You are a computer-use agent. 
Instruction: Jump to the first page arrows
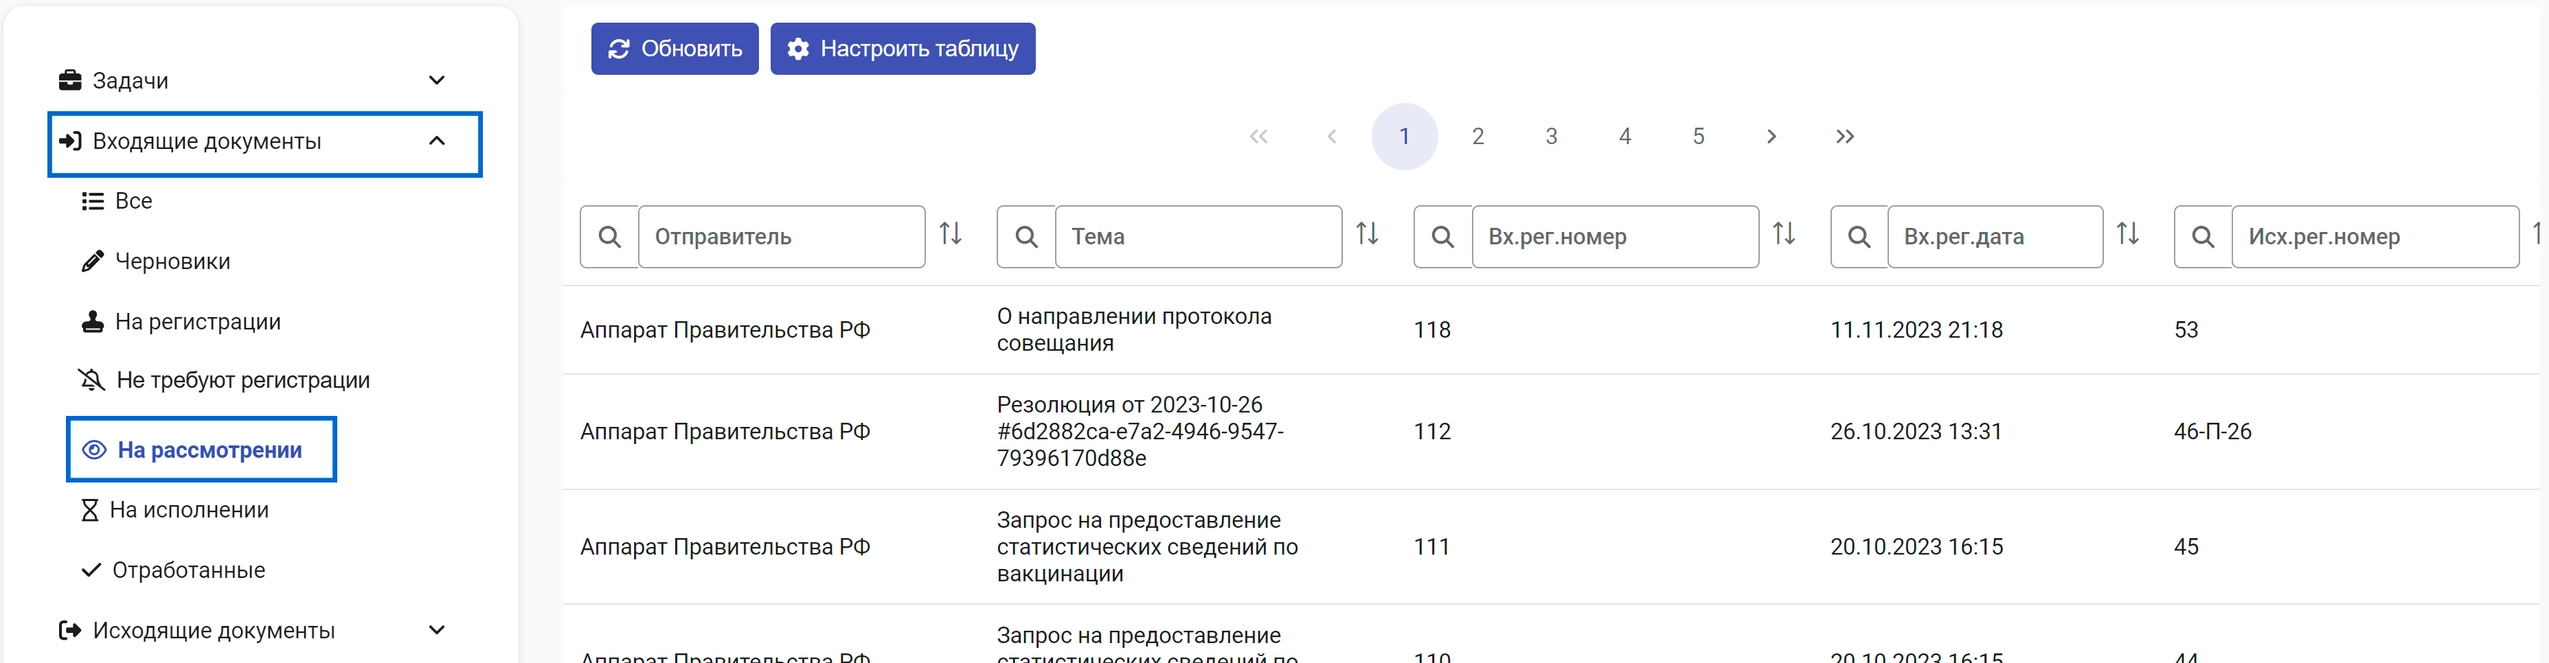pyautogui.click(x=1258, y=137)
